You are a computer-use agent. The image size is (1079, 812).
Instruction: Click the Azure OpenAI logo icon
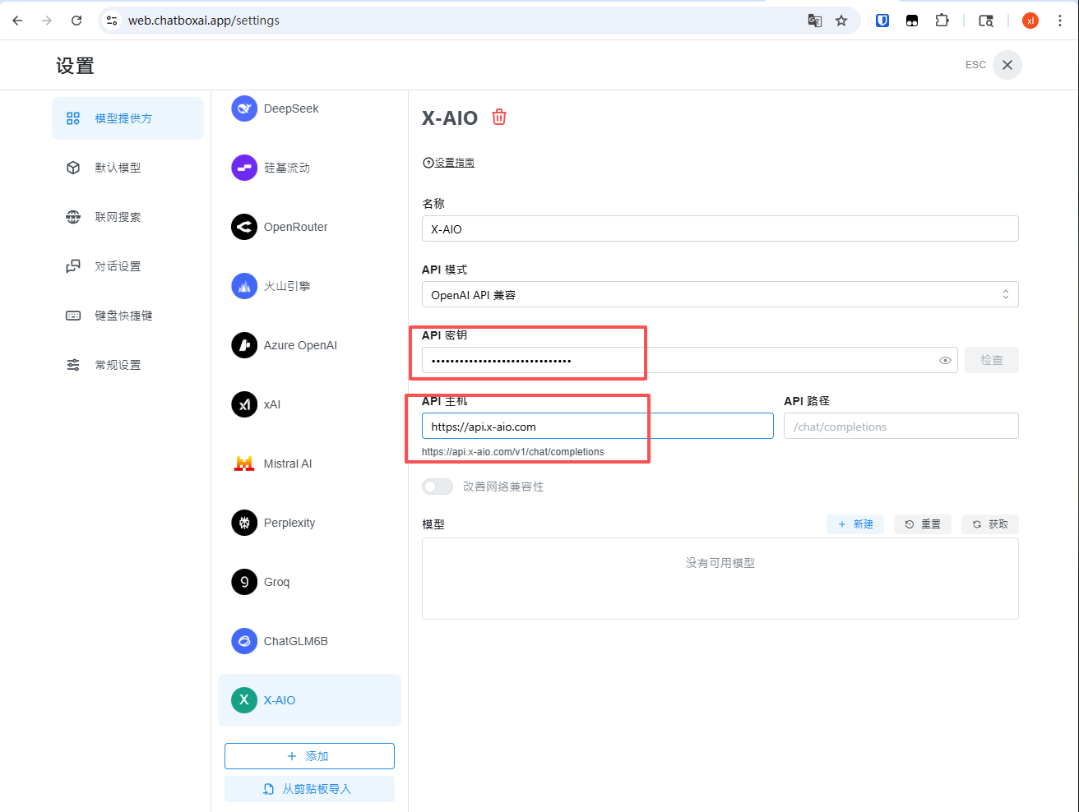[x=244, y=345]
